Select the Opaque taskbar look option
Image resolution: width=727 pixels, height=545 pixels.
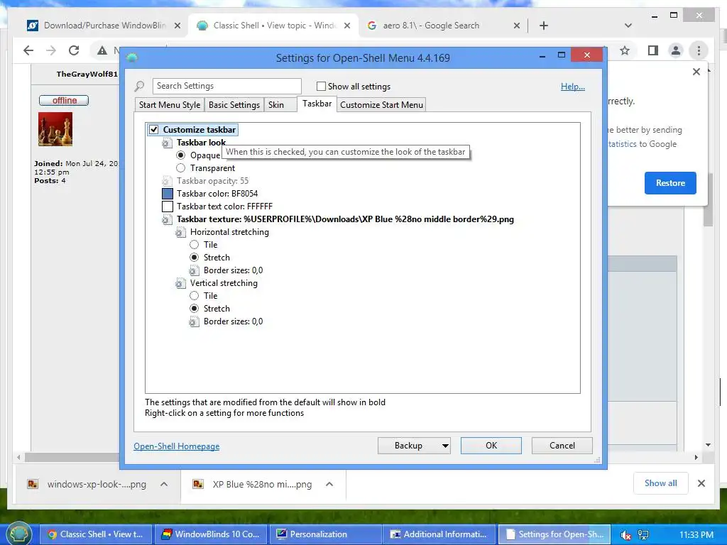181,155
